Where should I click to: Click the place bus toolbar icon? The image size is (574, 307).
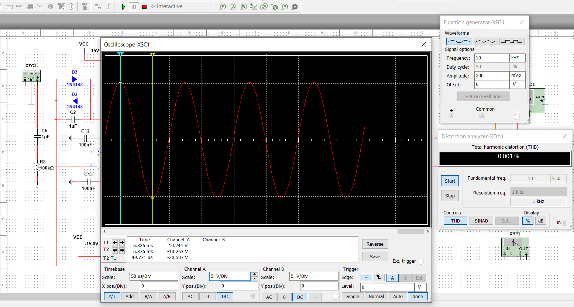click(x=108, y=6)
